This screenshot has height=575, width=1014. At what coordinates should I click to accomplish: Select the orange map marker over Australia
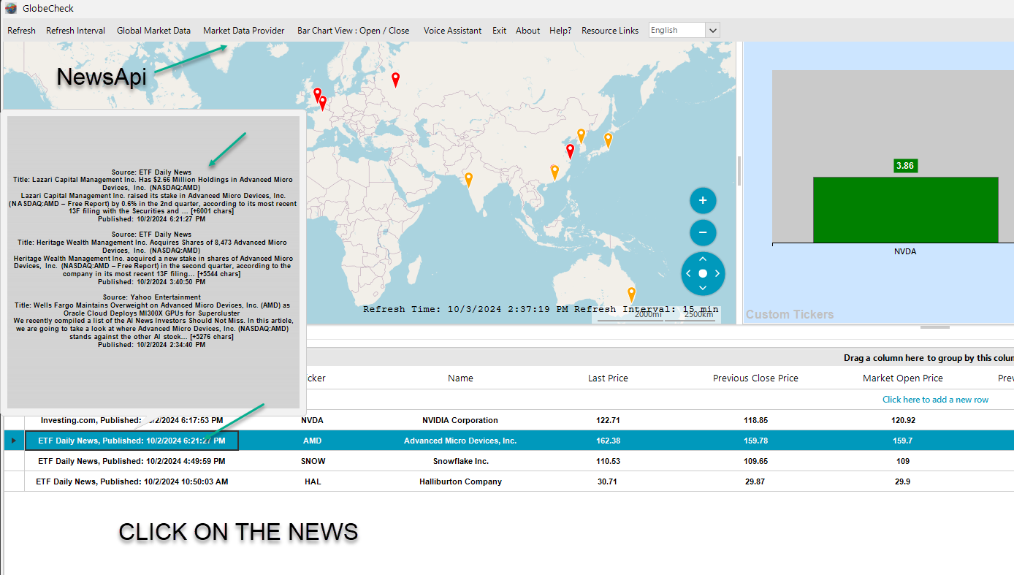[631, 294]
